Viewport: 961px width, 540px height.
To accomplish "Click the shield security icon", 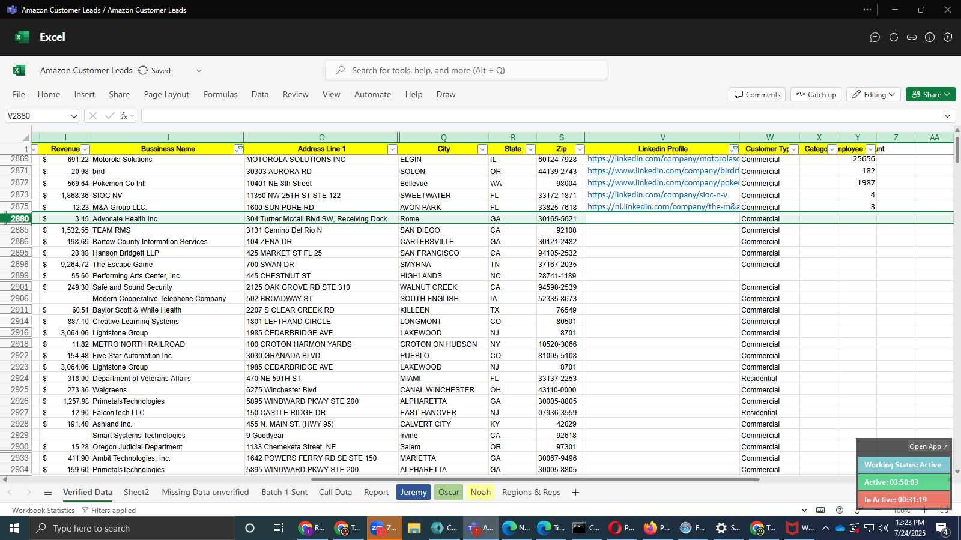I will coord(948,37).
